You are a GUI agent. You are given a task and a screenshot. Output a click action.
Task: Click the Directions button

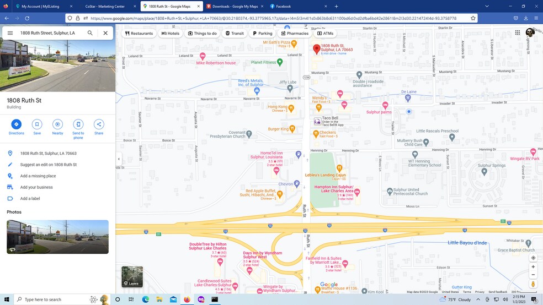point(16,124)
